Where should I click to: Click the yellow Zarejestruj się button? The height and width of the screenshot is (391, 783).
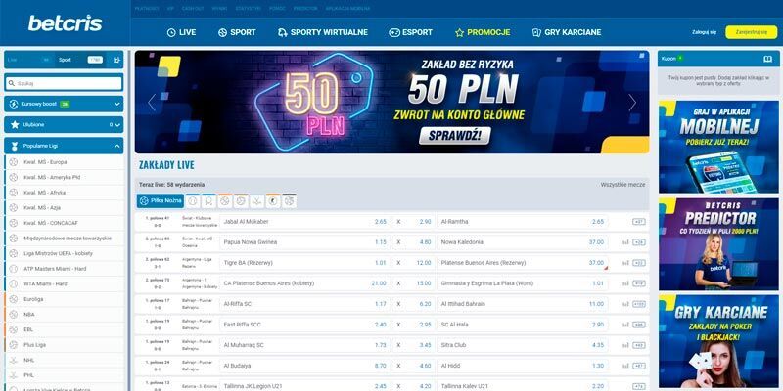pos(751,32)
